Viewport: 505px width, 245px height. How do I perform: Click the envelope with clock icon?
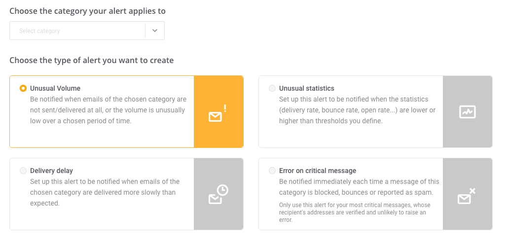click(217, 195)
